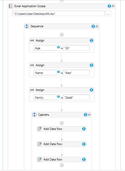Edit the "23" value field
The width and height of the screenshot is (125, 171).
pos(76,48)
